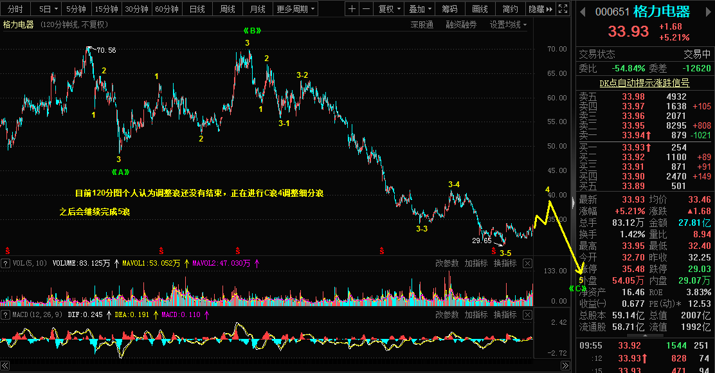Expand the 设置均线 dropdown
This screenshot has height=373, width=715.
click(x=508, y=24)
